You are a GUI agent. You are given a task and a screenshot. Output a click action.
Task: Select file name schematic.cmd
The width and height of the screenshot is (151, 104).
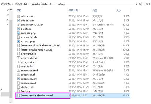[x=29, y=71]
